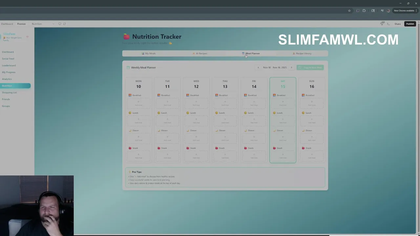Click the Weekly Meal Planner heading
Viewport: 420px width, 236px height.
click(x=143, y=68)
